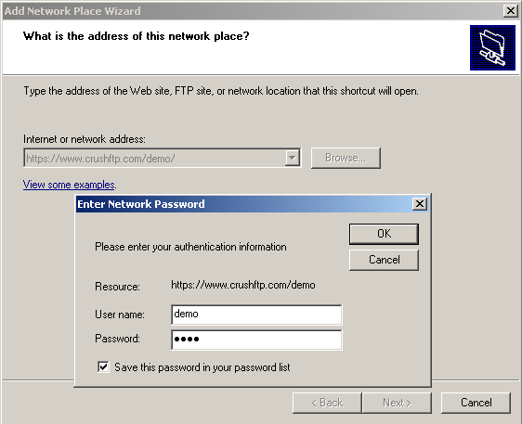Click Cancel in the password dialog

click(384, 260)
